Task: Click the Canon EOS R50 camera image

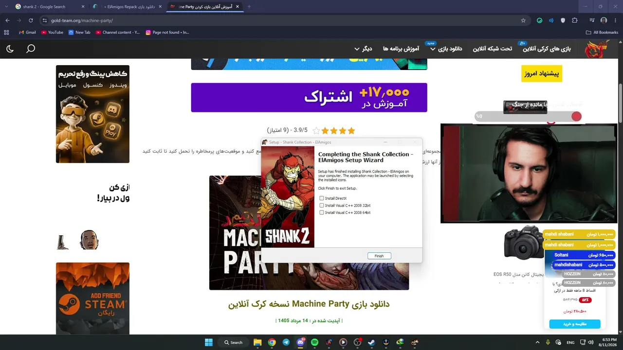Action: point(524,242)
